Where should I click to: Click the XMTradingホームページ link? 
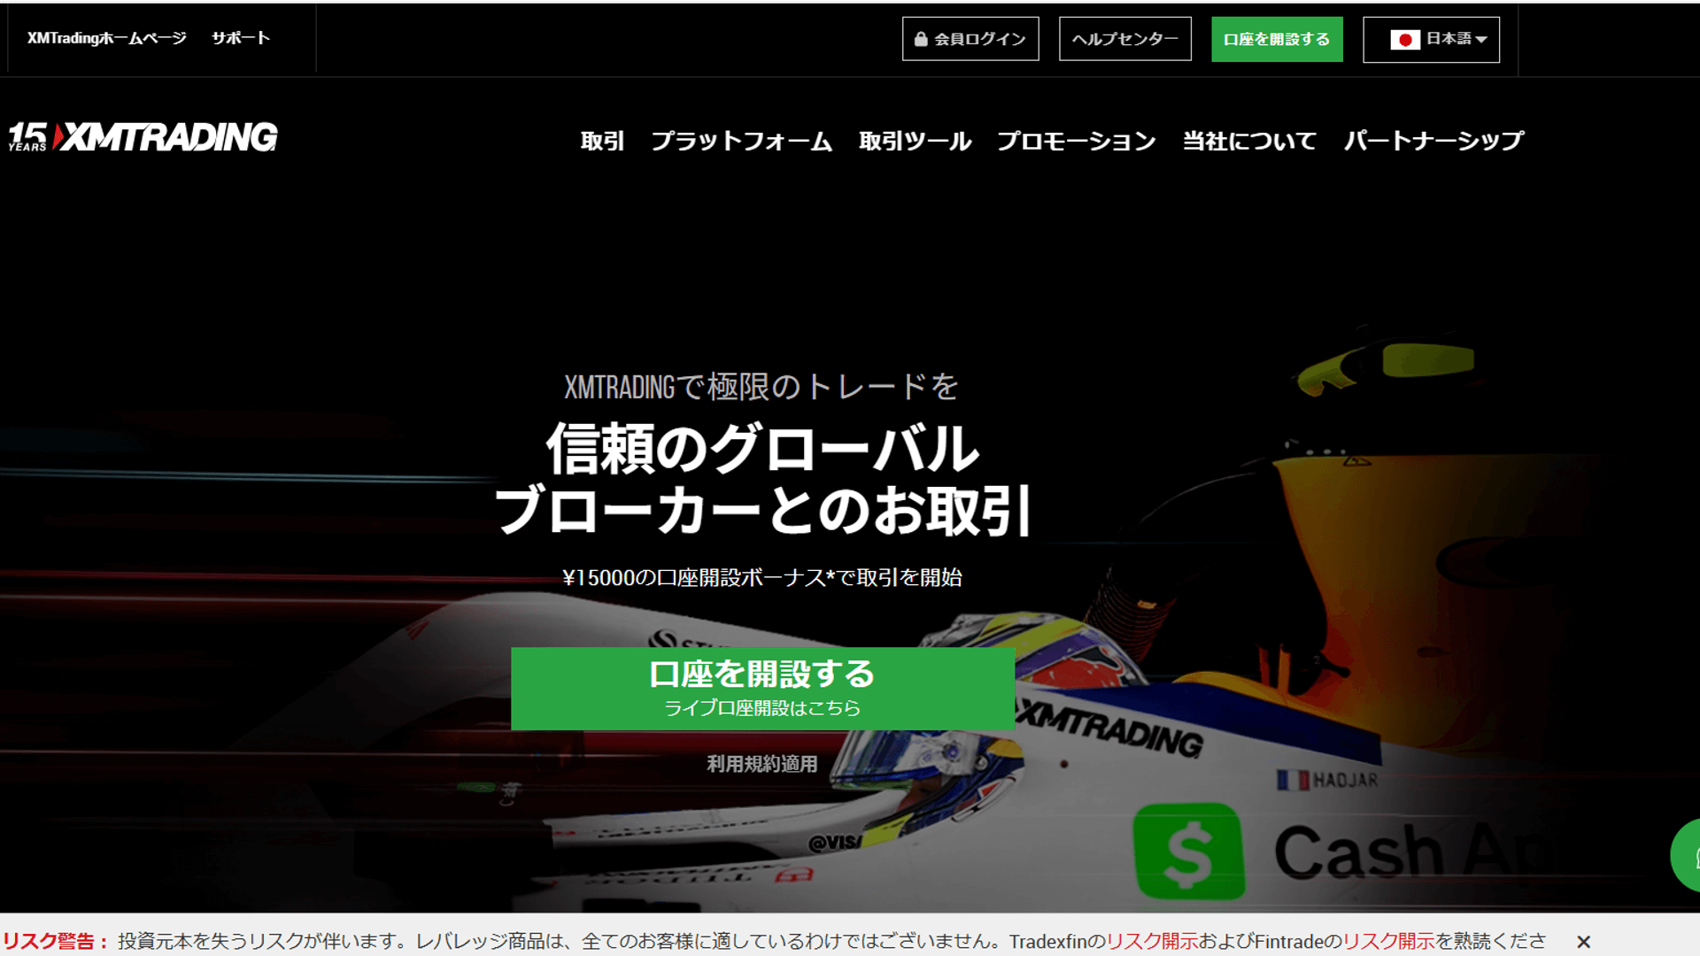coord(106,38)
